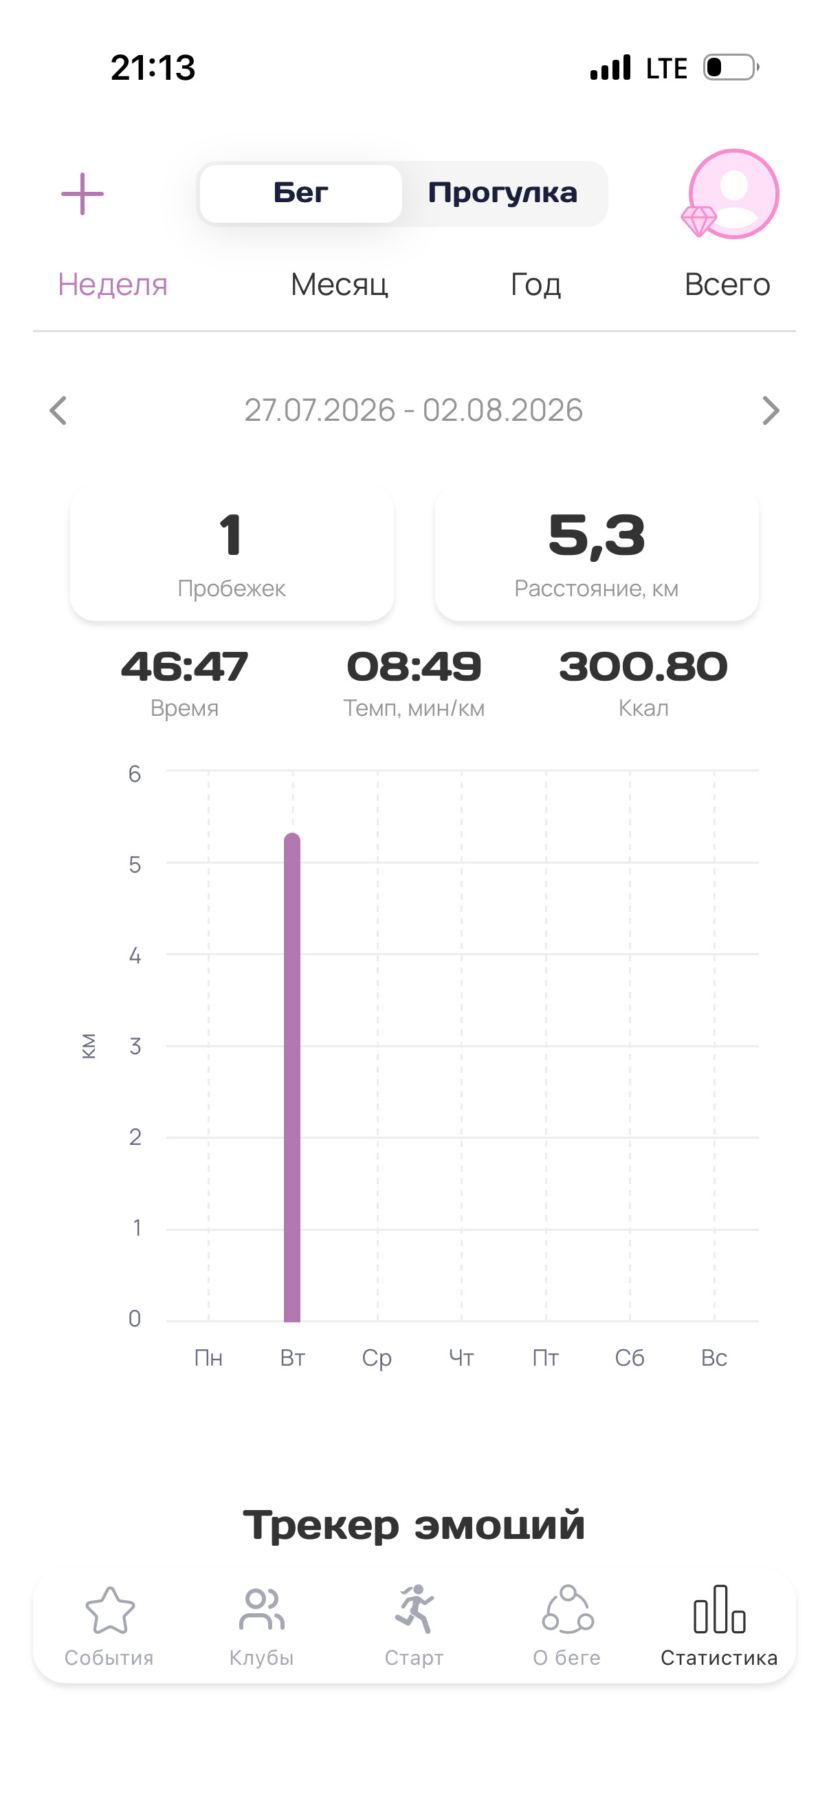The image size is (829, 1803).
Task: Open the Пробежек count card
Action: point(232,554)
